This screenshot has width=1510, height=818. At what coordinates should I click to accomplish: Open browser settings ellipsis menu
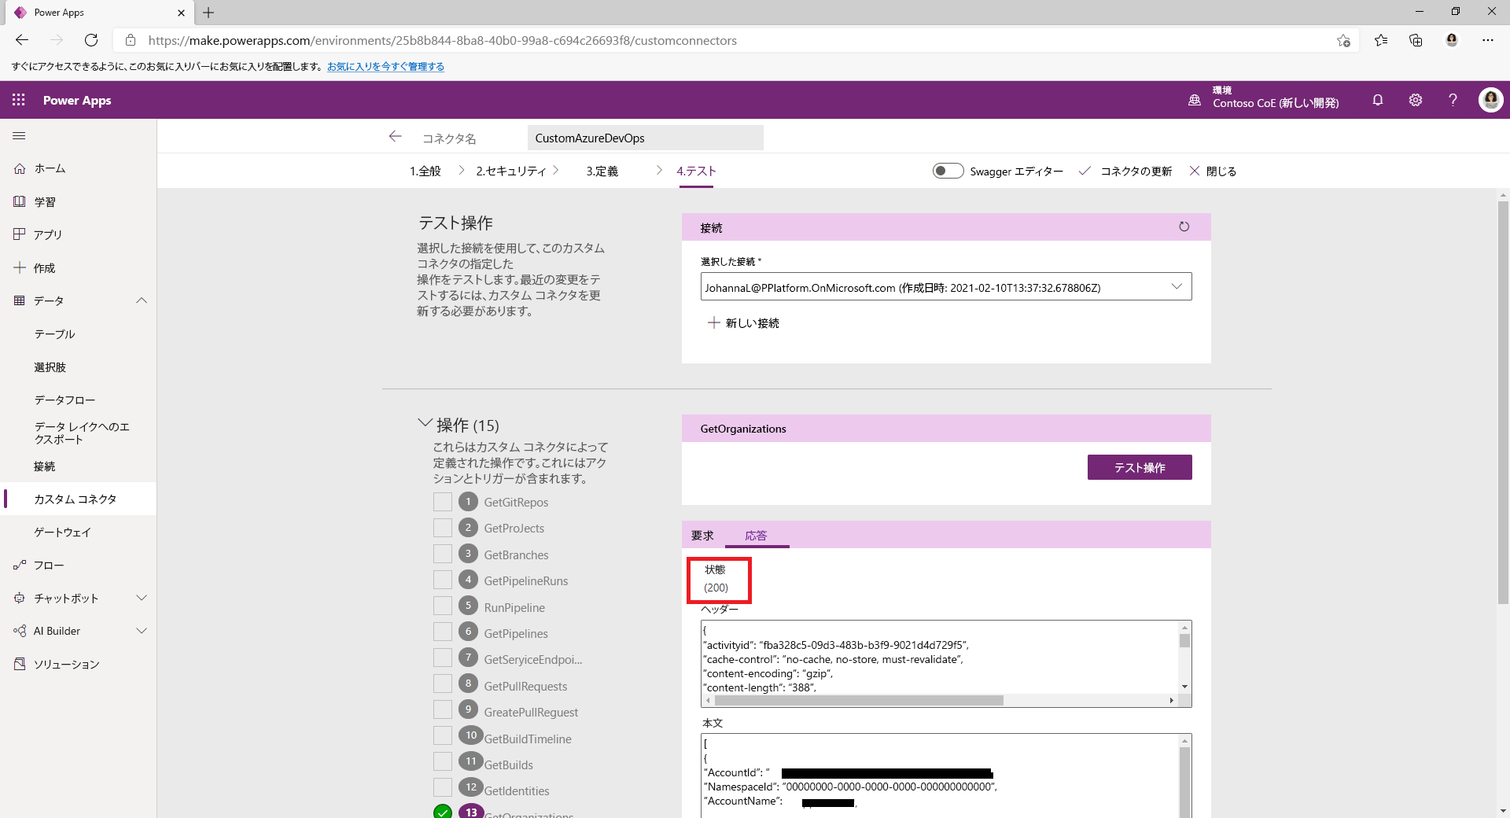[x=1488, y=40]
